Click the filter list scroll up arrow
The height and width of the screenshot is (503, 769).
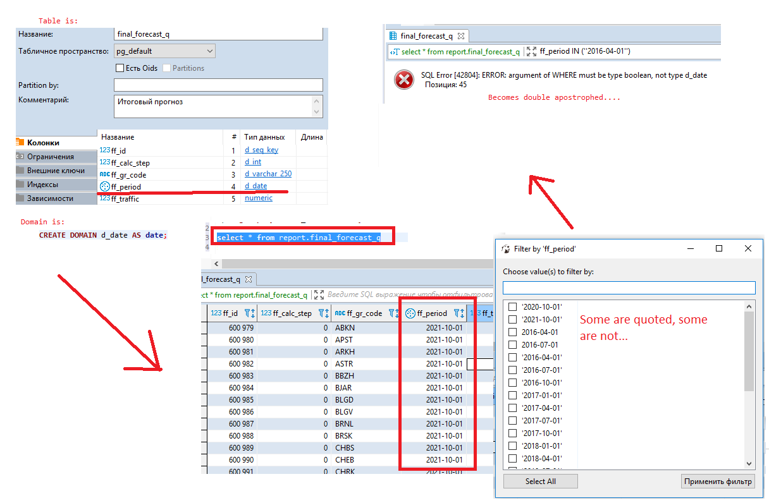(749, 306)
